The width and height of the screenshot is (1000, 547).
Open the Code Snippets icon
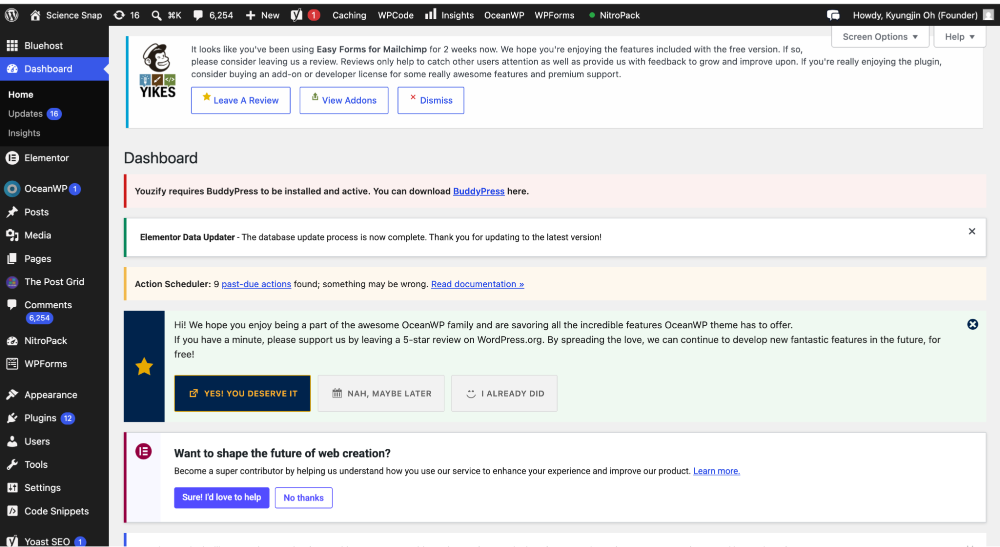12,511
